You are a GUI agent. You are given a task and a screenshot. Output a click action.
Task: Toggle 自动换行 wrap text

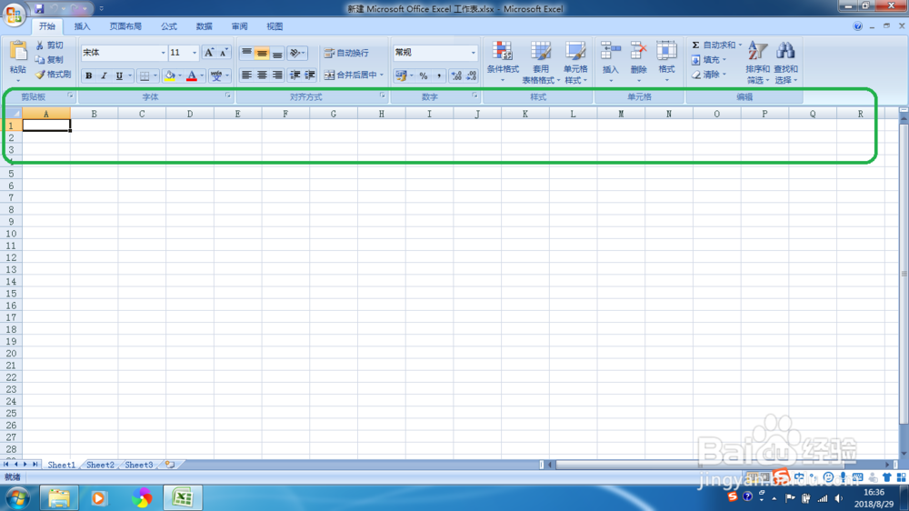tap(346, 53)
